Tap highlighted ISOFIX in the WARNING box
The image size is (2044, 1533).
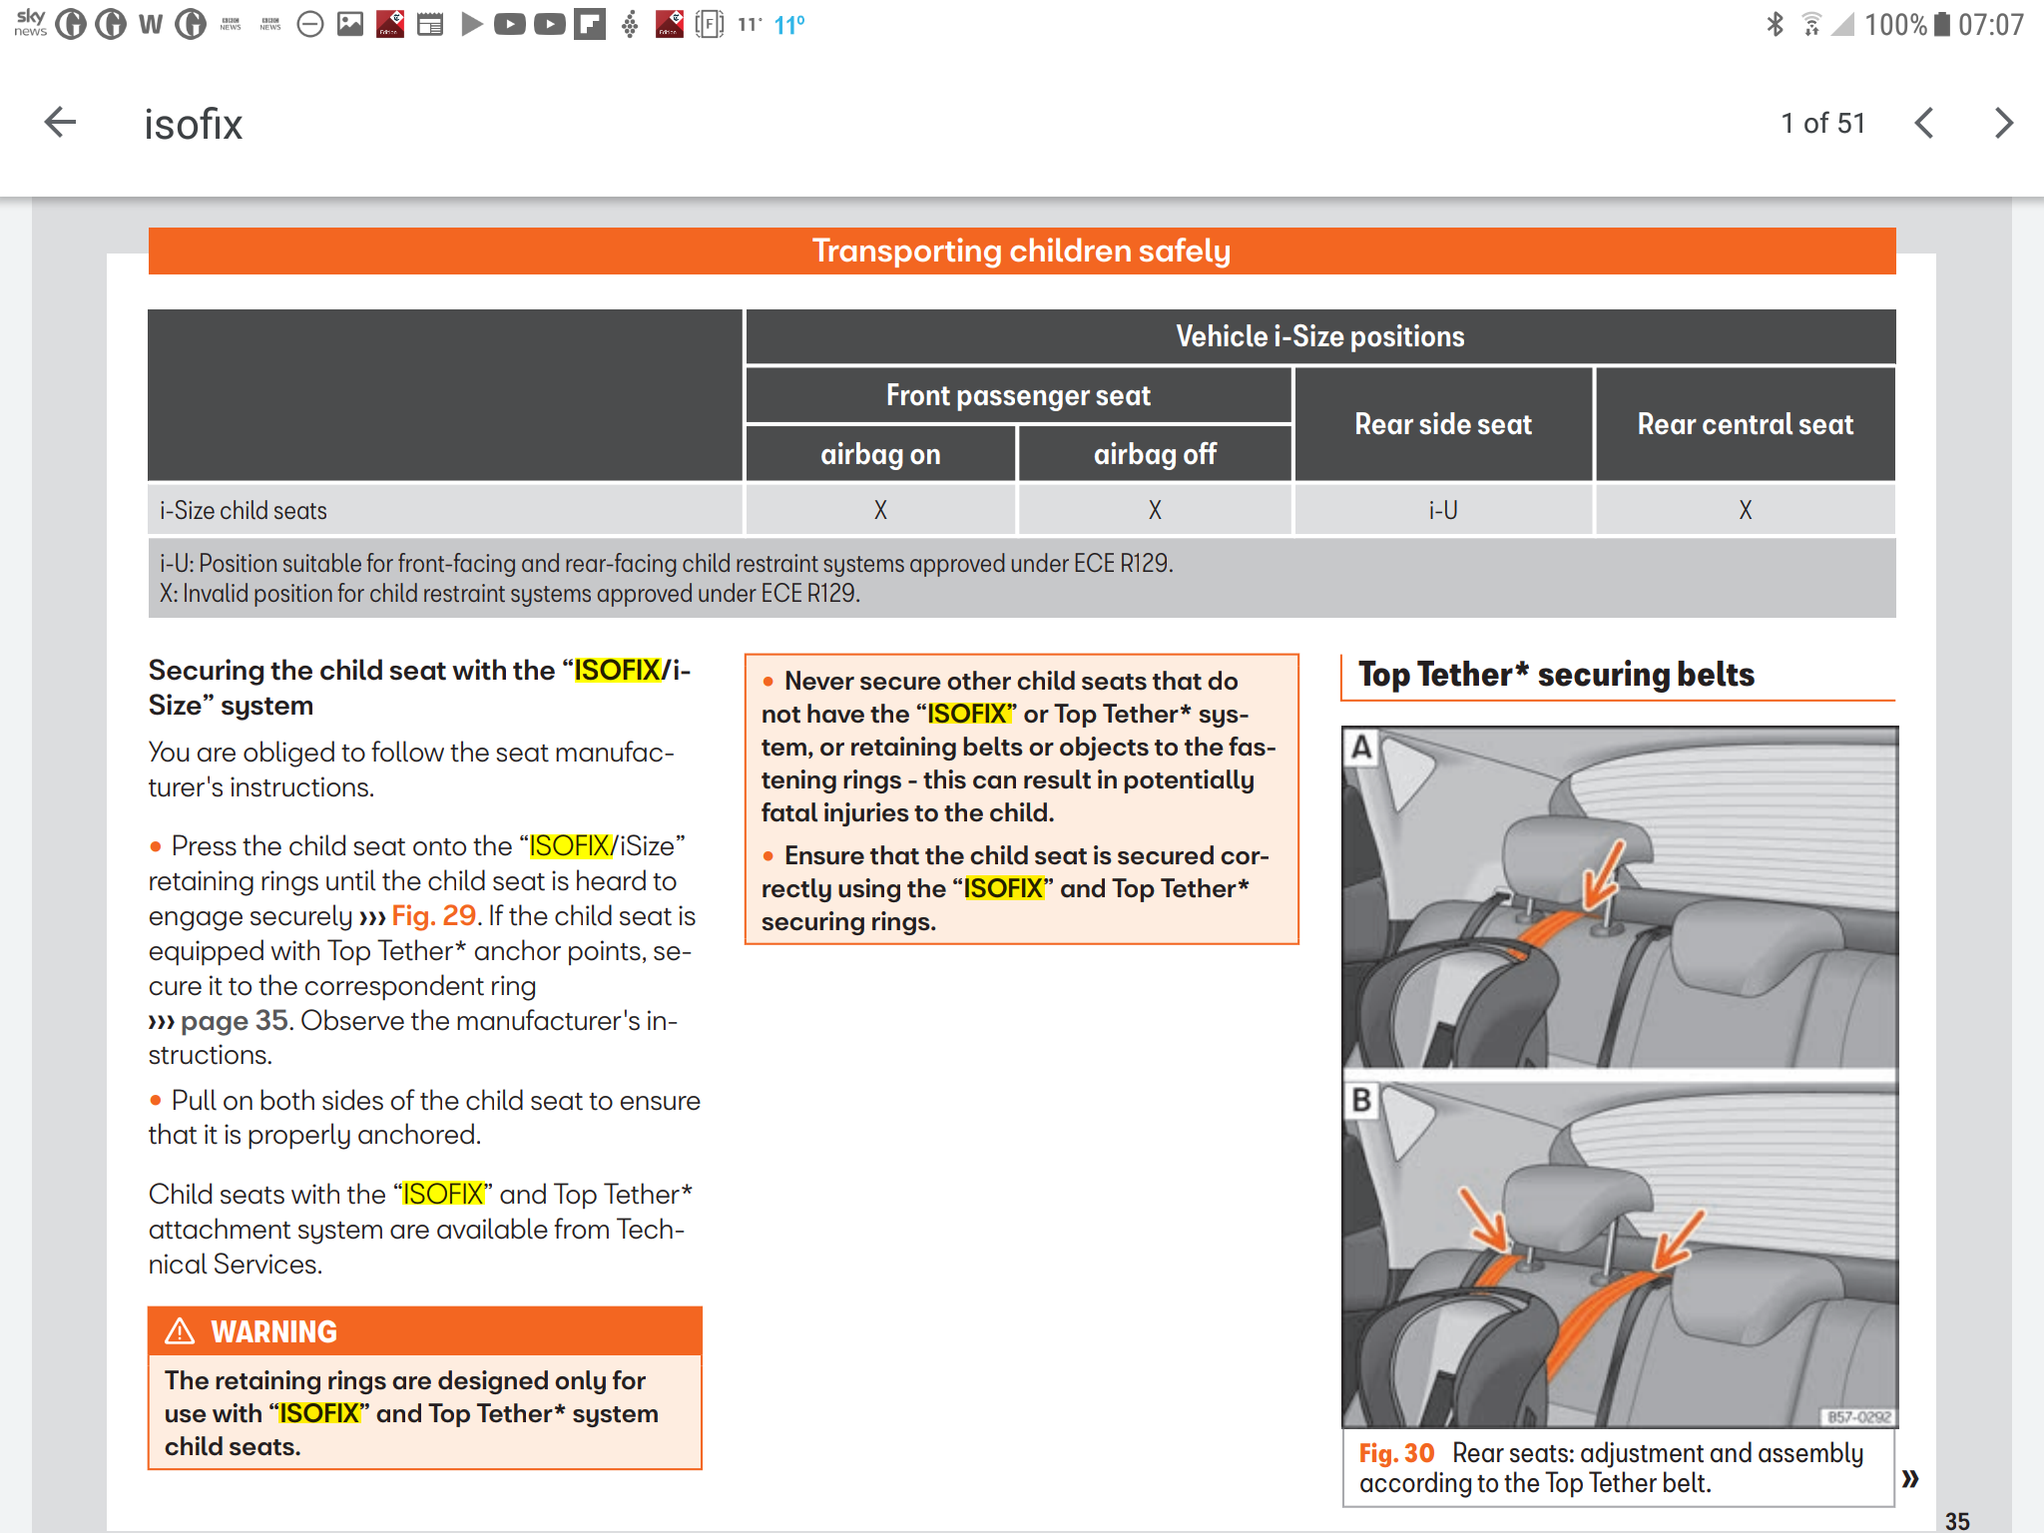pos(319,1413)
